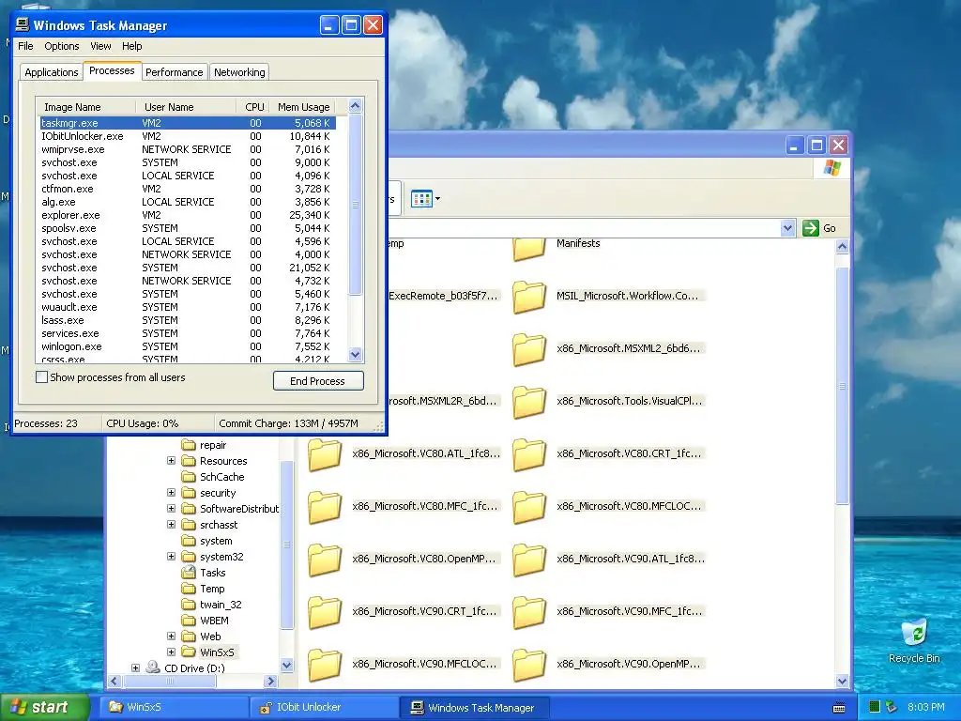Select the ctfmon.exe process row
This screenshot has width=961, height=721.
point(187,189)
